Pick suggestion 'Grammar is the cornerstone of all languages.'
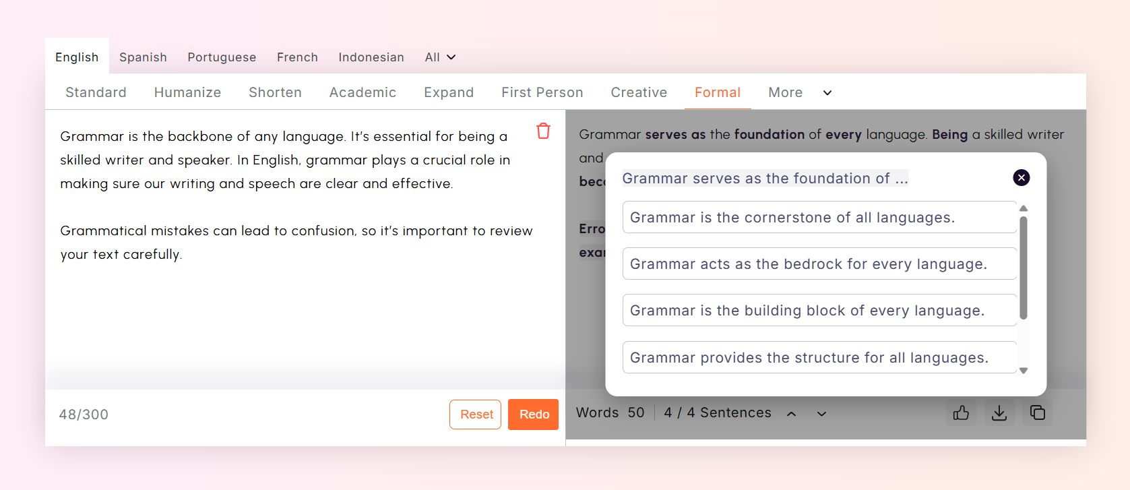Viewport: 1130px width, 490px height. click(x=819, y=217)
